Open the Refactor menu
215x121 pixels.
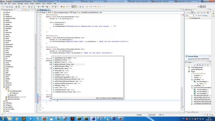38,4
